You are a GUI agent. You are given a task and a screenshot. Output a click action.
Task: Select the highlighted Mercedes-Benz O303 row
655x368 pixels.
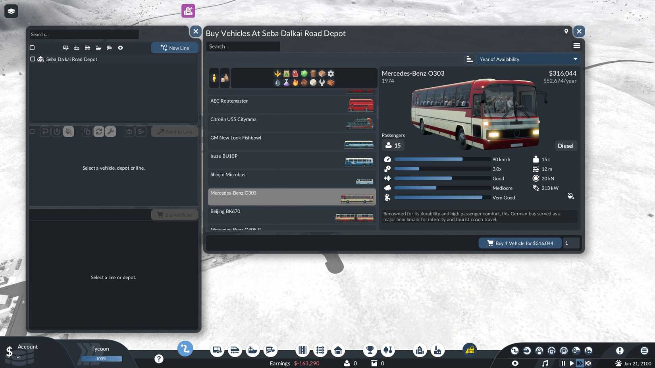coord(292,197)
